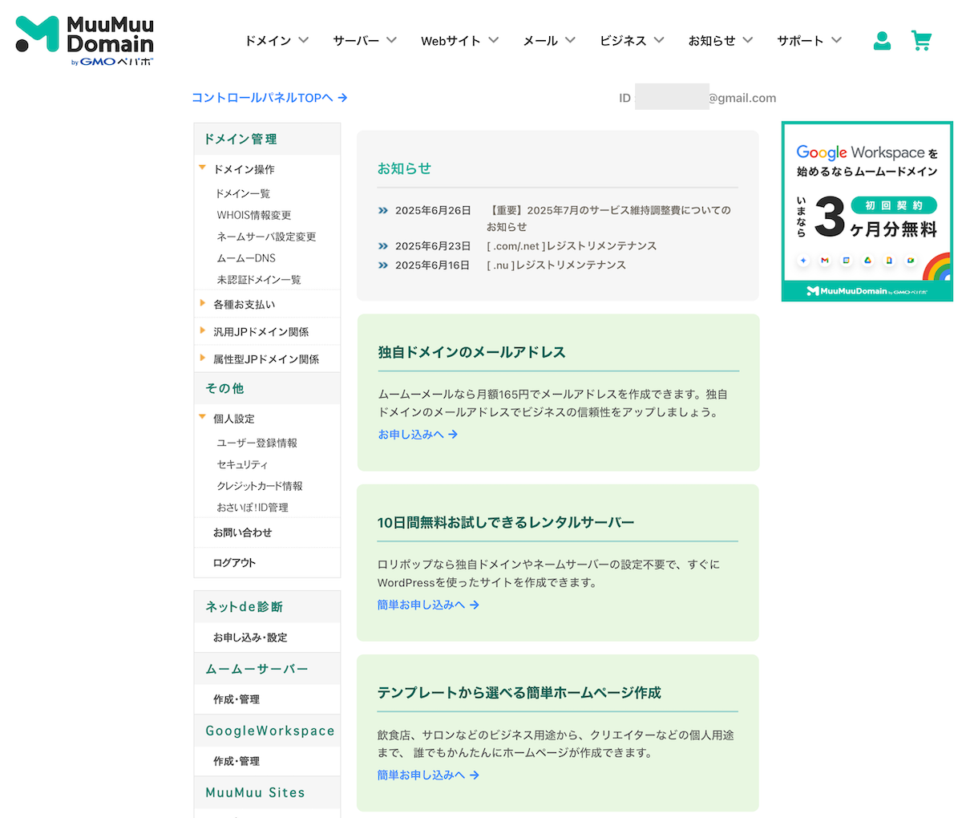Click arrow bullet beside 2025年6月23日 notice
962x818 pixels.
point(383,246)
